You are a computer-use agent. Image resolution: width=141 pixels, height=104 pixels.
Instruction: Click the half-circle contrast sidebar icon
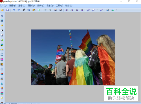(2, 30)
